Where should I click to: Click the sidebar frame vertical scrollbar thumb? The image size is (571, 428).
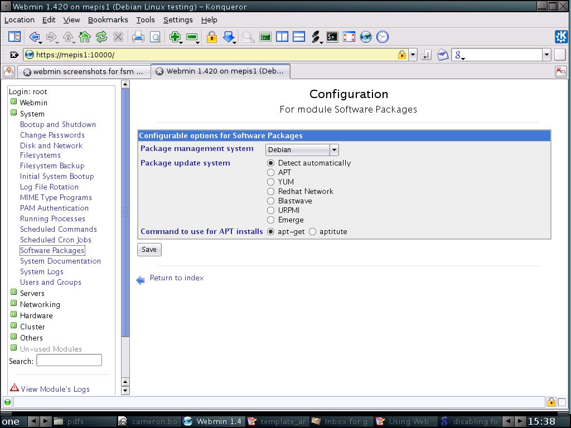tap(125, 212)
